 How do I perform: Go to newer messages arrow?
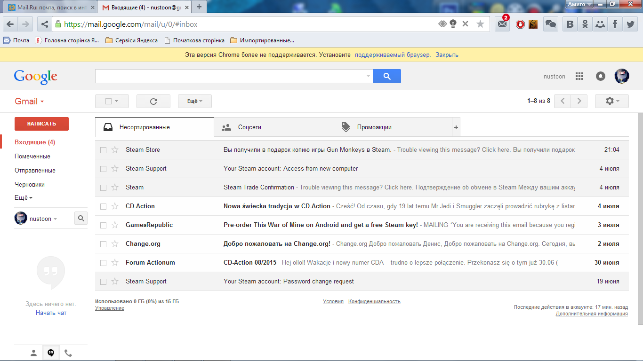pyautogui.click(x=563, y=101)
